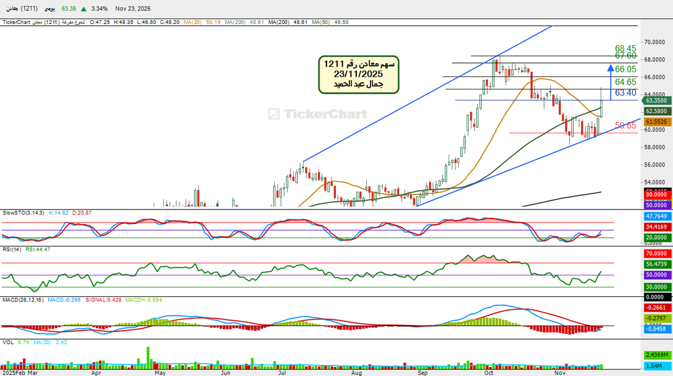Click the Oct label on time axis
673x376 pixels.
(x=488, y=372)
